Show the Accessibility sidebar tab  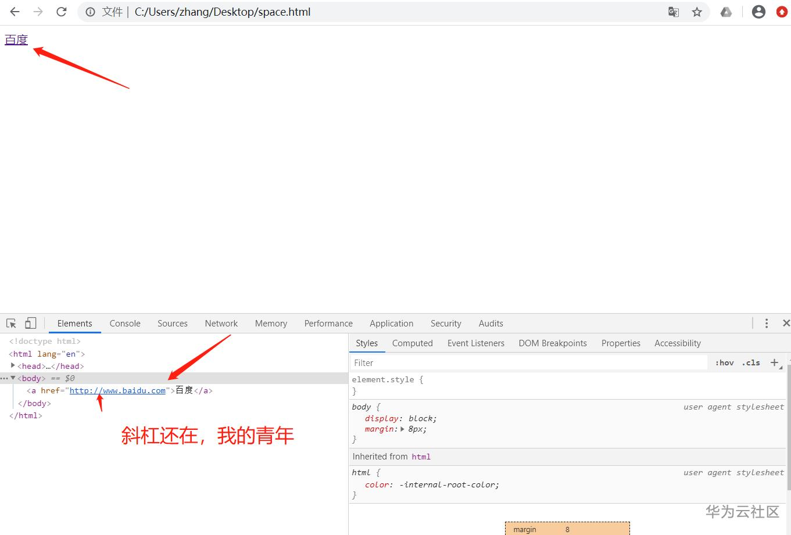[x=678, y=343]
